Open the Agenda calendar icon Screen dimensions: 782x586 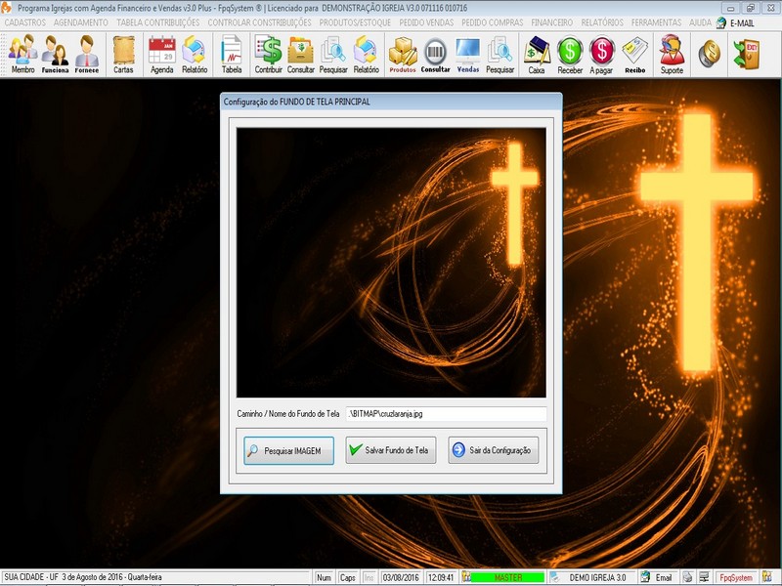161,54
